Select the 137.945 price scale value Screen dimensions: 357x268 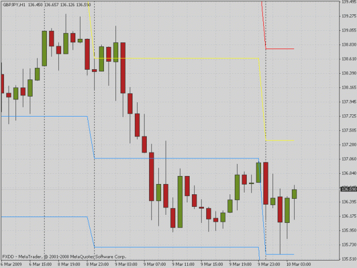click(x=349, y=102)
